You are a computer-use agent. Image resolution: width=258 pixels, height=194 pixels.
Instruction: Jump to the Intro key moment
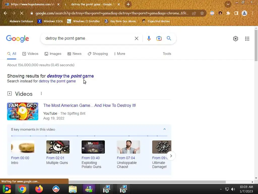pyautogui.click(x=22, y=152)
